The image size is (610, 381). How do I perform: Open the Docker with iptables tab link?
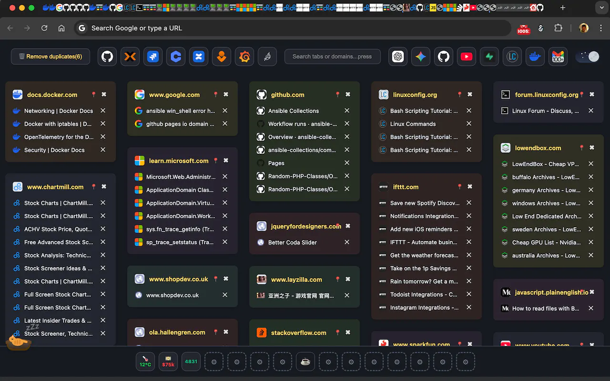point(58,124)
